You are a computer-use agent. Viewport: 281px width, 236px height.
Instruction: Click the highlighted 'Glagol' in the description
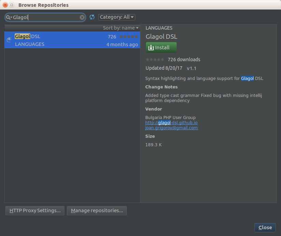pyautogui.click(x=247, y=79)
